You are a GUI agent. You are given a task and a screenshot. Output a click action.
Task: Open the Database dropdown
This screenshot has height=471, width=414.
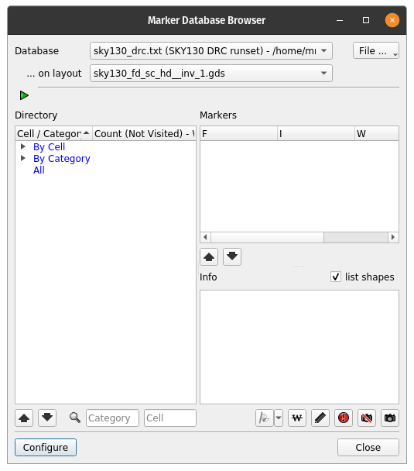[x=211, y=51]
